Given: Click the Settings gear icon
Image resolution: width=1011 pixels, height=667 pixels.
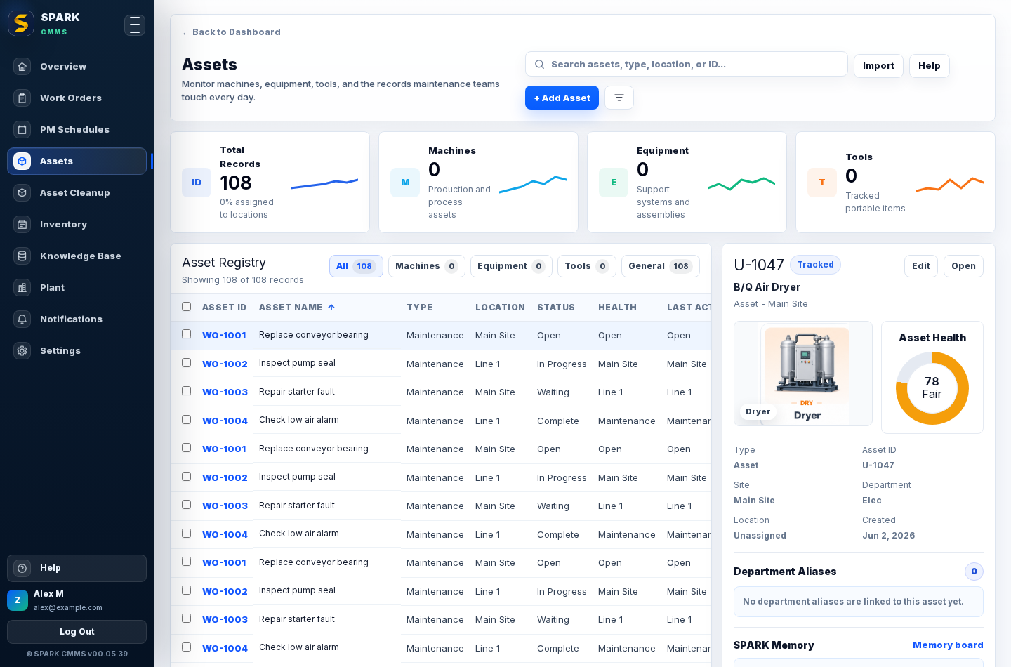Looking at the screenshot, I should [22, 351].
